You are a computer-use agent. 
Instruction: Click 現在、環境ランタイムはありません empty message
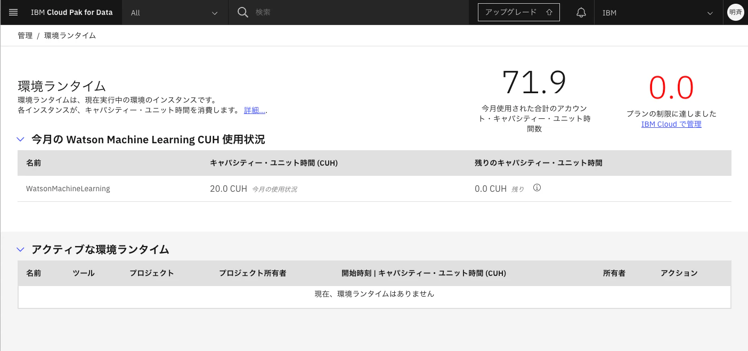tap(375, 293)
